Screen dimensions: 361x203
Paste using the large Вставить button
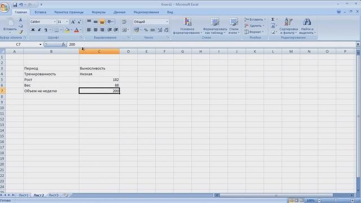click(x=10, y=25)
